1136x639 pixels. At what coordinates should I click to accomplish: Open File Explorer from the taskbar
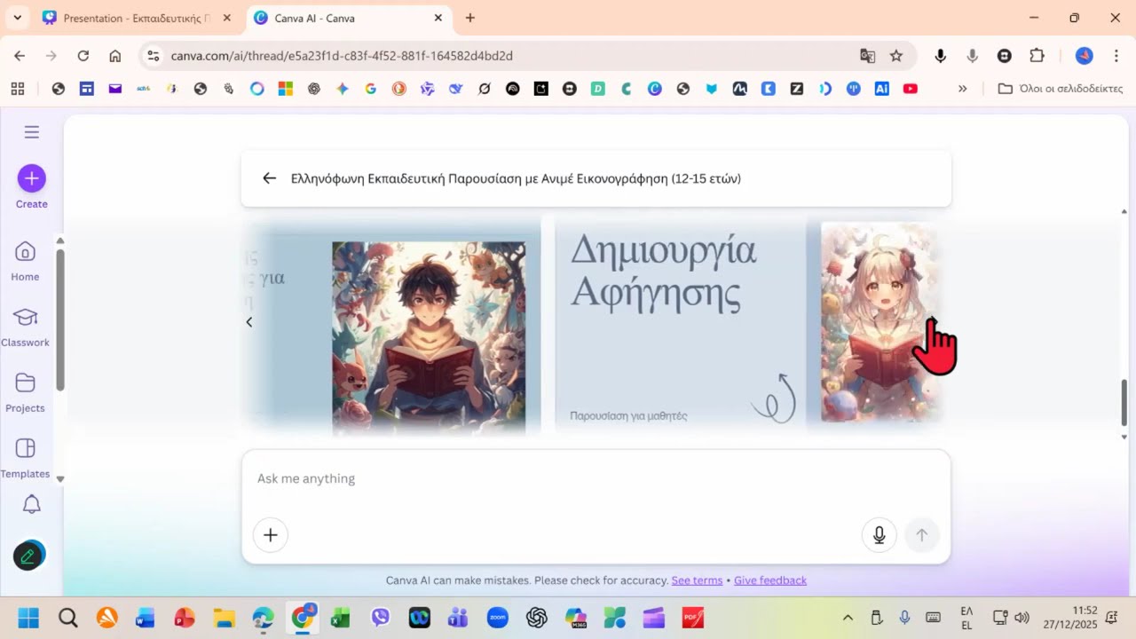tap(224, 617)
